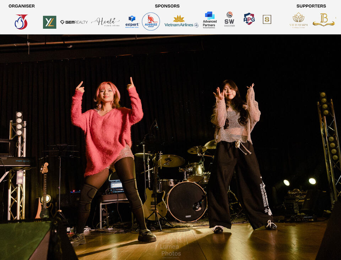Click the dancer in black wide pants
The width and height of the screenshot is (341, 260).
pos(239,156)
